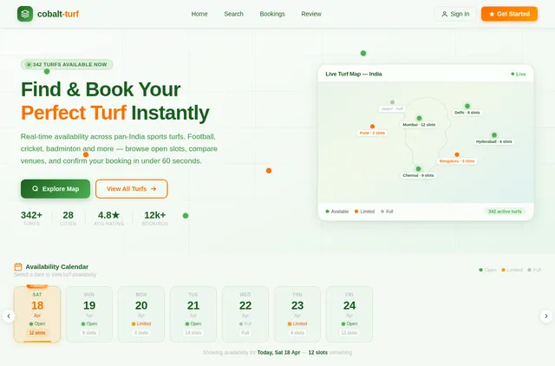Select the Tue 21 Apr date card
The width and height of the screenshot is (555, 366).
[193, 314]
